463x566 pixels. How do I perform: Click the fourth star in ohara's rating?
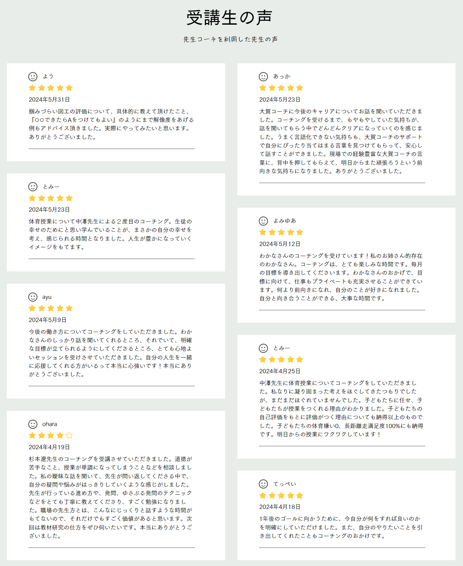click(x=60, y=436)
